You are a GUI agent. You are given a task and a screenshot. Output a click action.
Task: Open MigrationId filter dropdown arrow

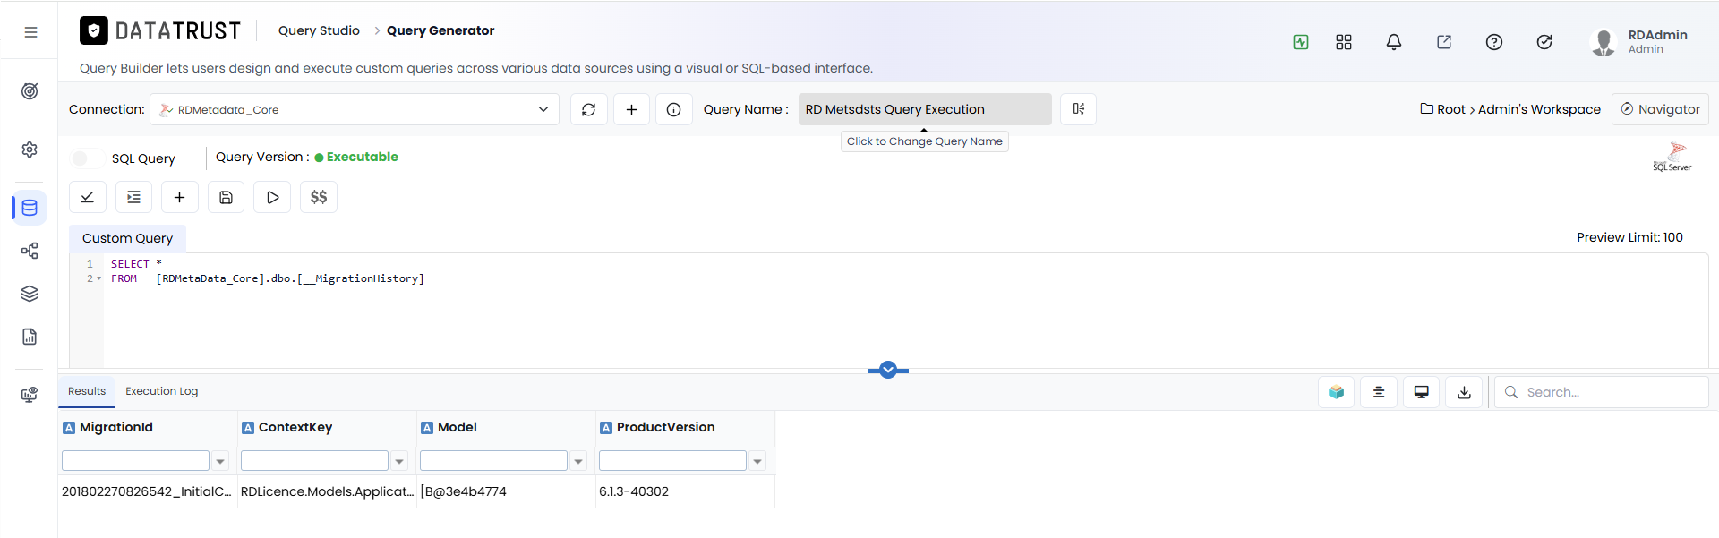[x=220, y=461]
